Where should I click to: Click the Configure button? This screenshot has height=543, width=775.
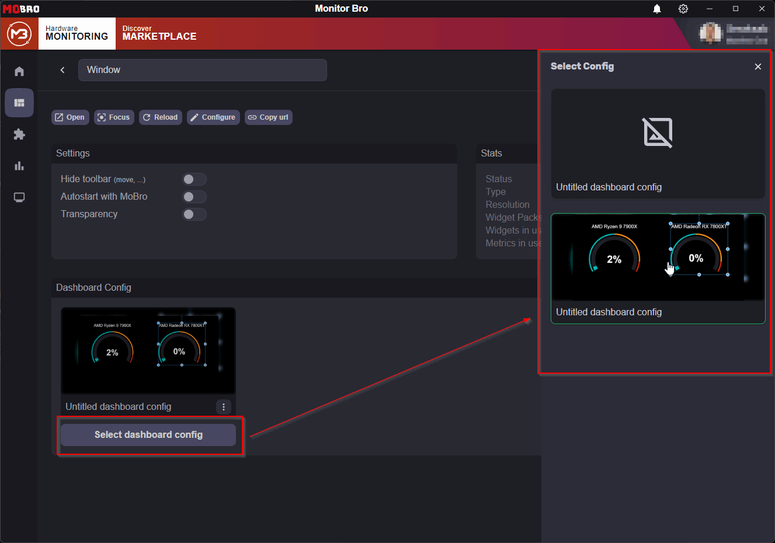click(x=213, y=117)
